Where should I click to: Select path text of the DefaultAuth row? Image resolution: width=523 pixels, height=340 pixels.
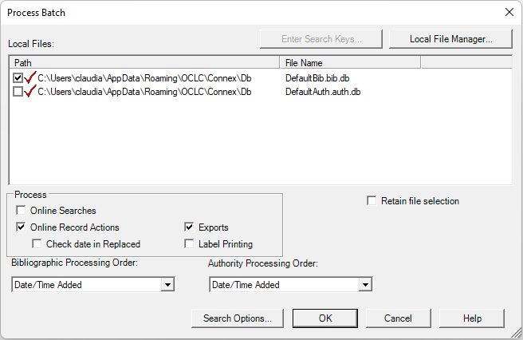click(x=144, y=92)
